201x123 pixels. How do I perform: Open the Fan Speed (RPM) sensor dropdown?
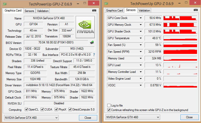pos(141,52)
